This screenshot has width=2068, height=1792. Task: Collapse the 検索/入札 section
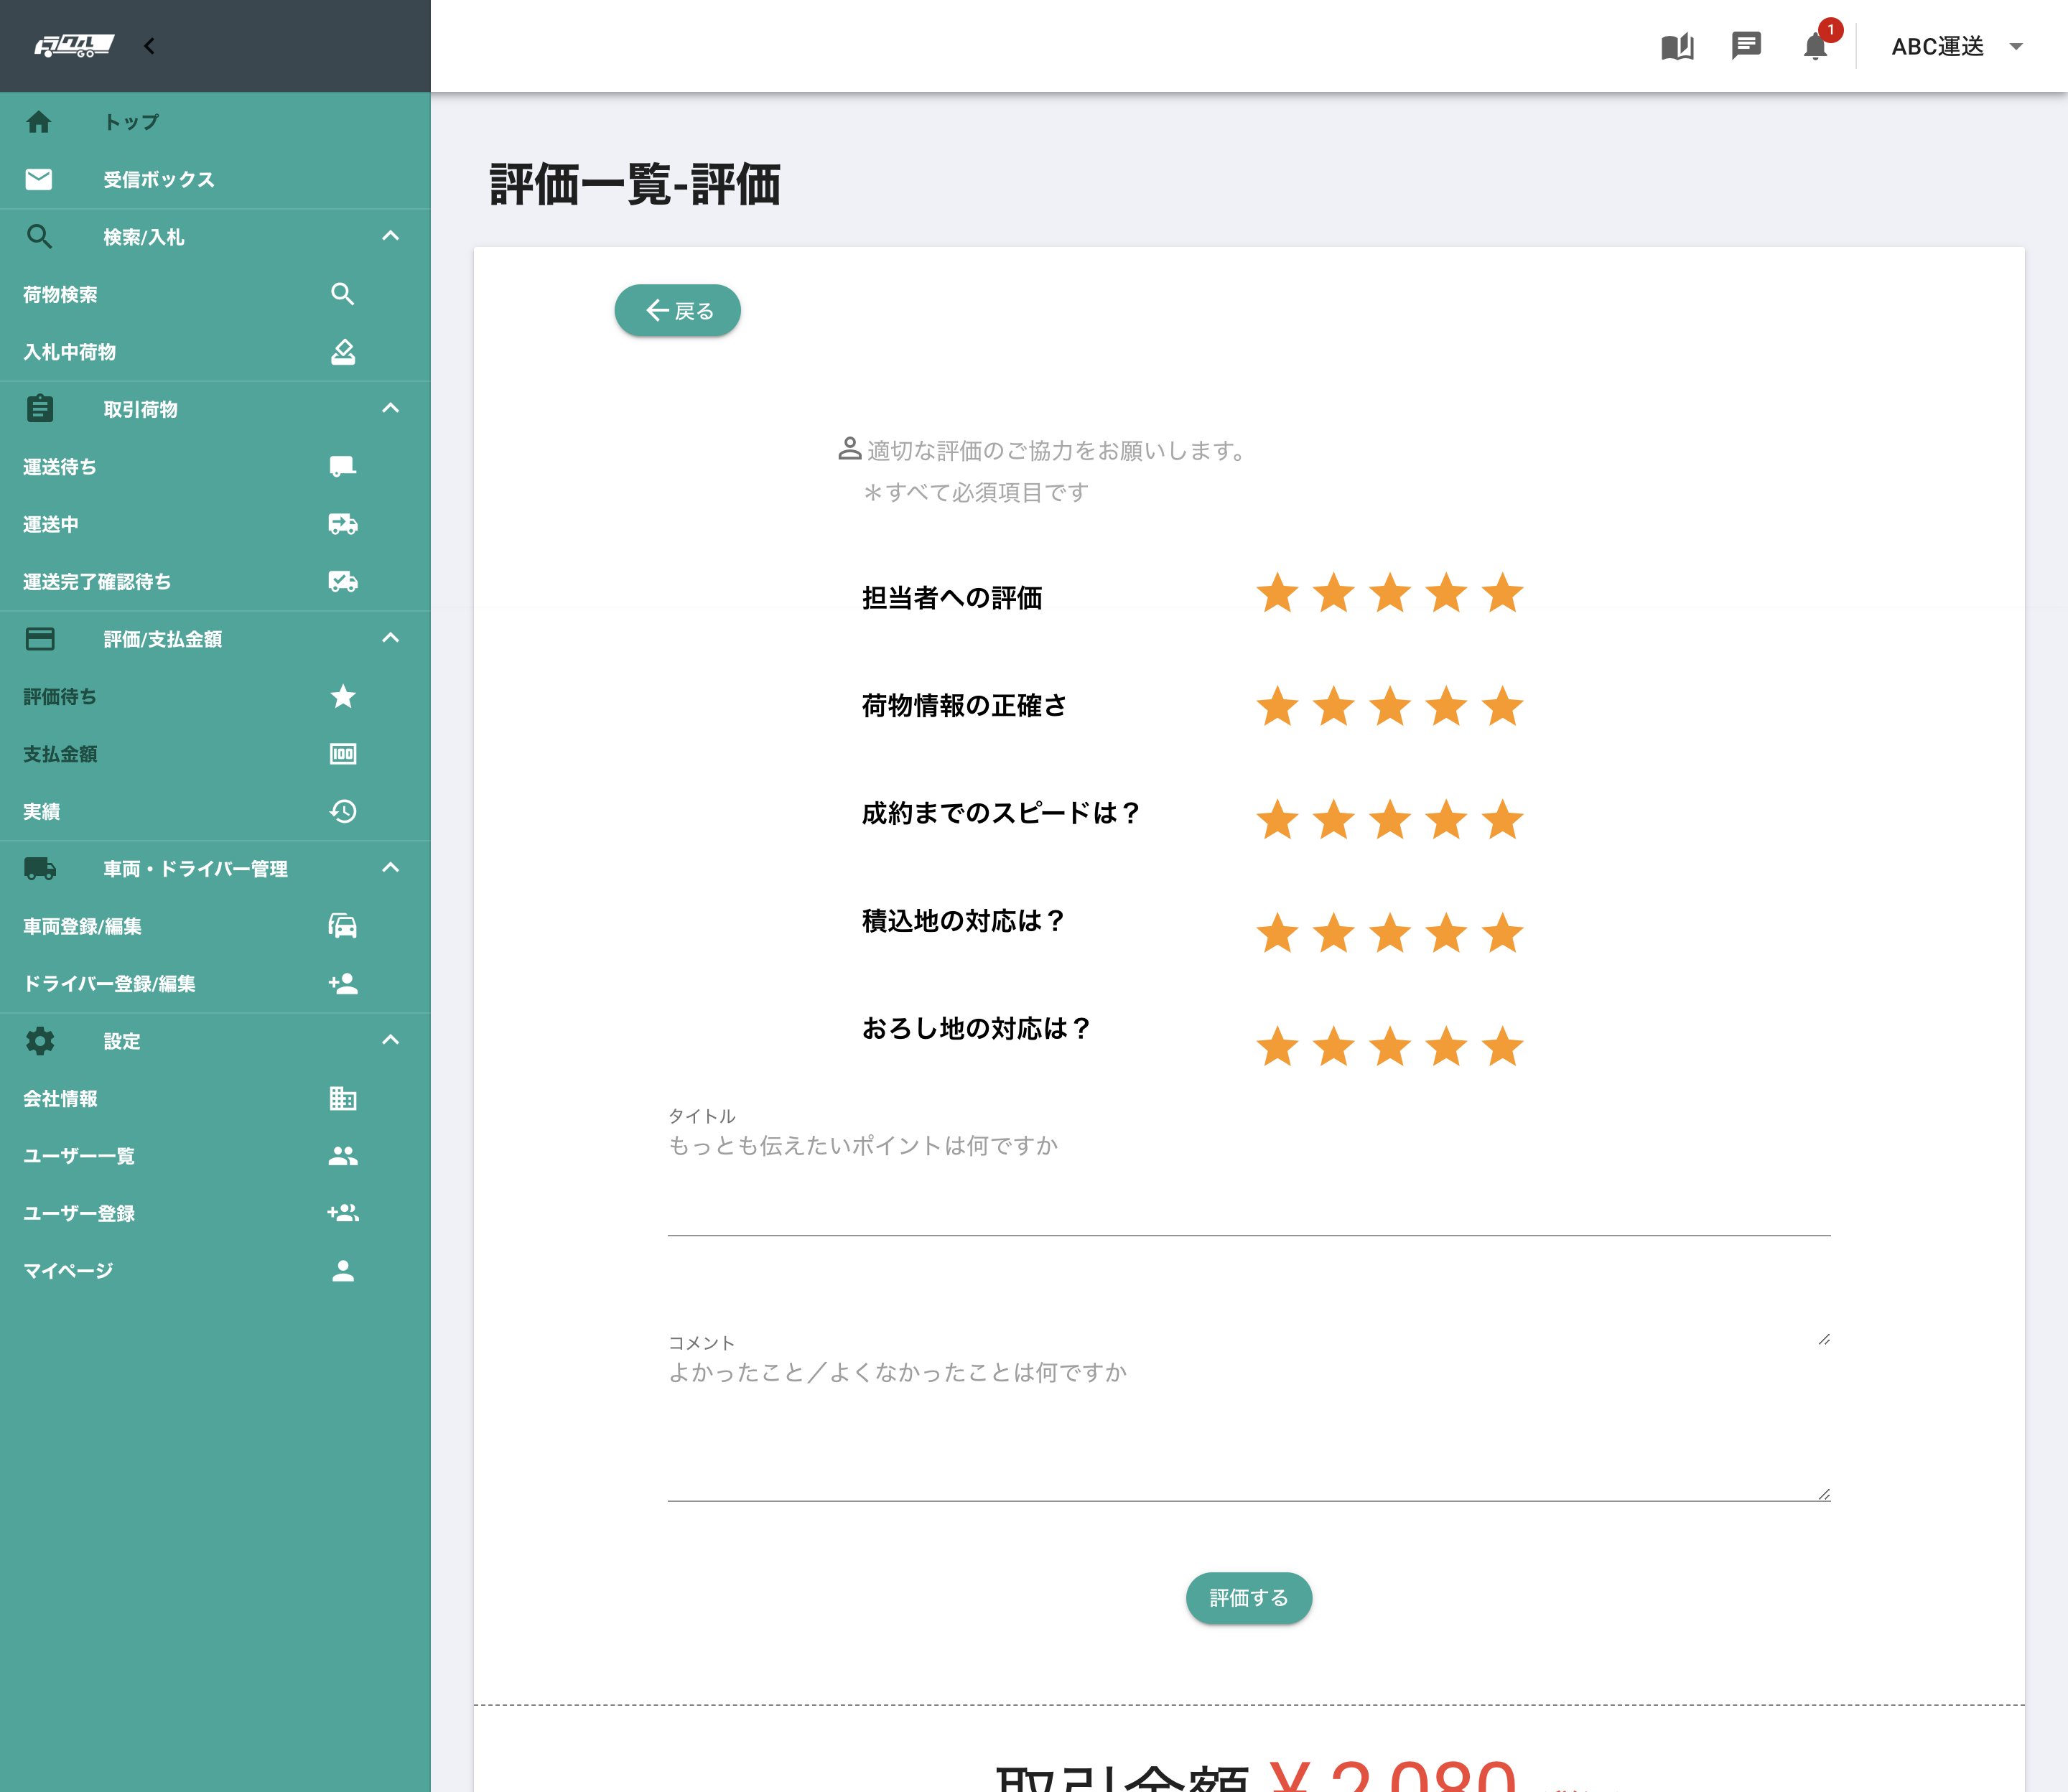point(390,236)
